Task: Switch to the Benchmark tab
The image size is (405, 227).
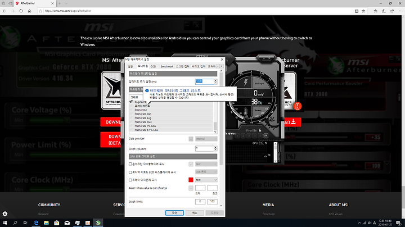Action: pos(167,66)
